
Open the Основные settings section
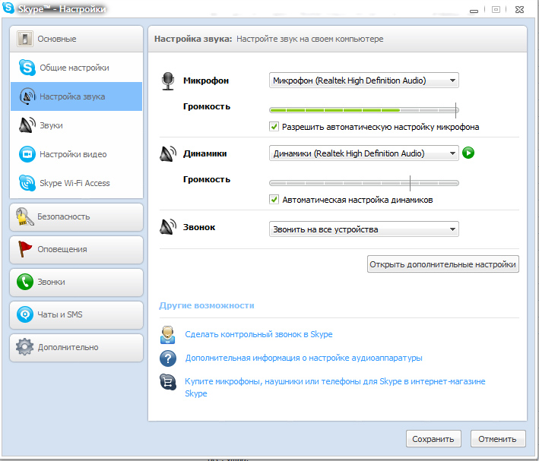(76, 39)
